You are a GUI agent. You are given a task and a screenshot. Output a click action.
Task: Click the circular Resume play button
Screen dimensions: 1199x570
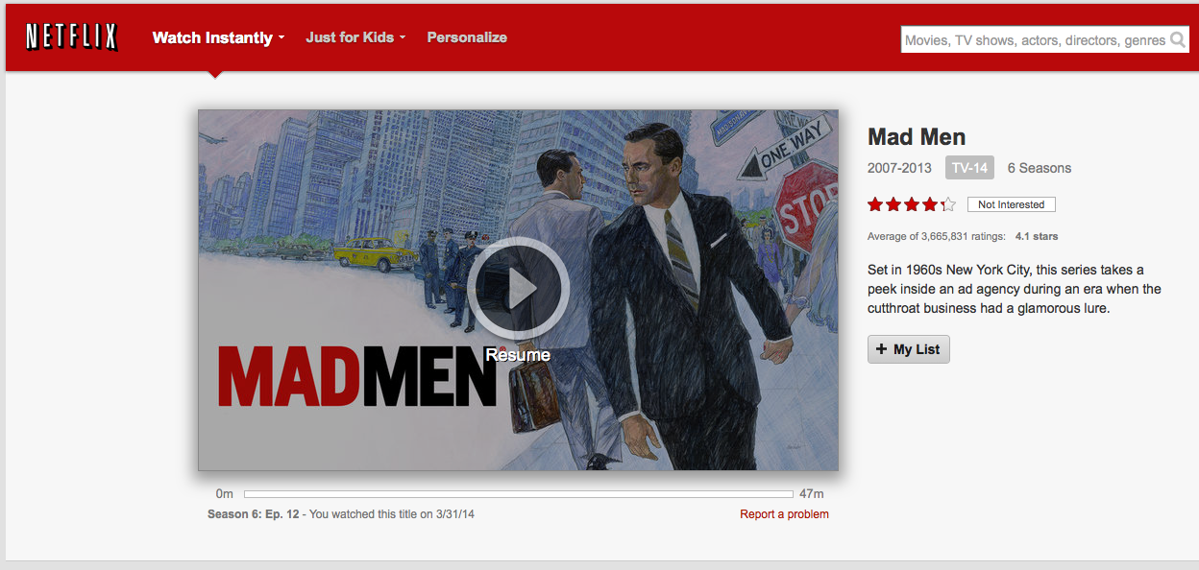click(518, 288)
